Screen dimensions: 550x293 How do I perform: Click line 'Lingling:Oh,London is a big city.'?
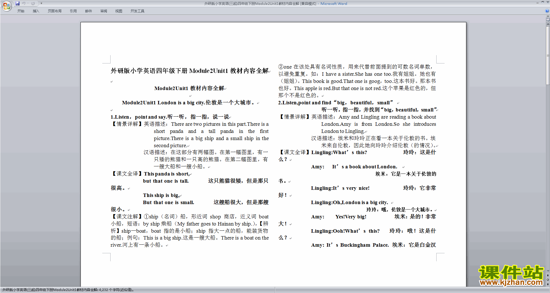point(349,202)
